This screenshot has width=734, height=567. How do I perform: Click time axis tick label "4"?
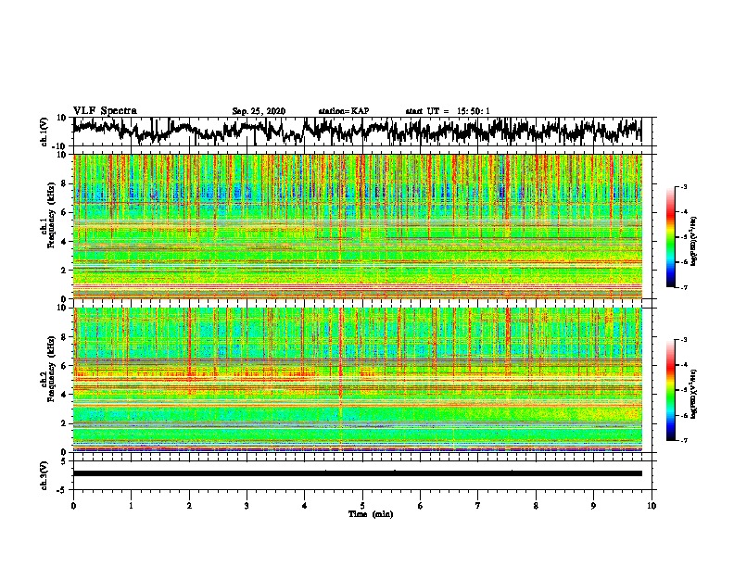pyautogui.click(x=305, y=506)
